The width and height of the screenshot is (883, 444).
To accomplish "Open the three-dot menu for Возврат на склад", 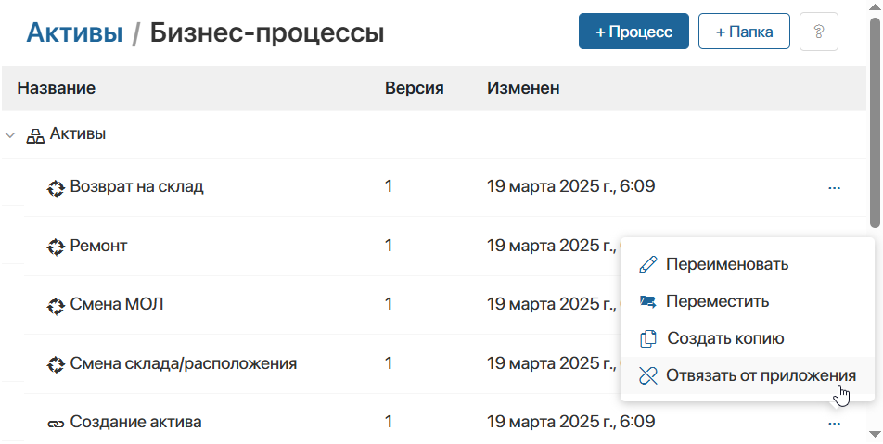I will coord(834,188).
